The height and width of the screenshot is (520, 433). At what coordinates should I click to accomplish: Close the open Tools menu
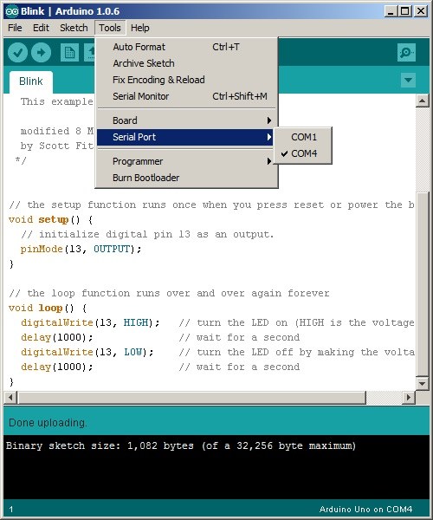[110, 28]
